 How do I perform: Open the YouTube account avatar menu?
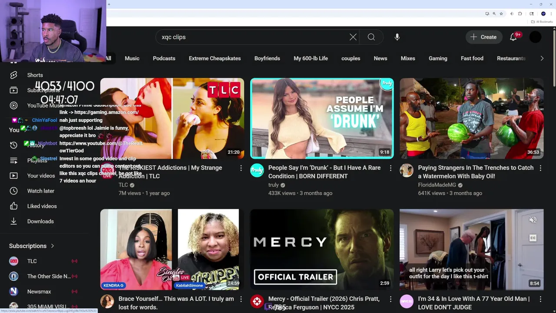(x=535, y=37)
